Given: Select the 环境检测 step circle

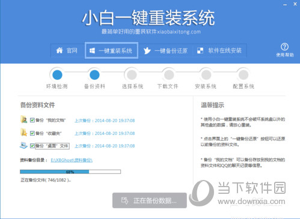Looking at the screenshot, I should click(x=57, y=75).
